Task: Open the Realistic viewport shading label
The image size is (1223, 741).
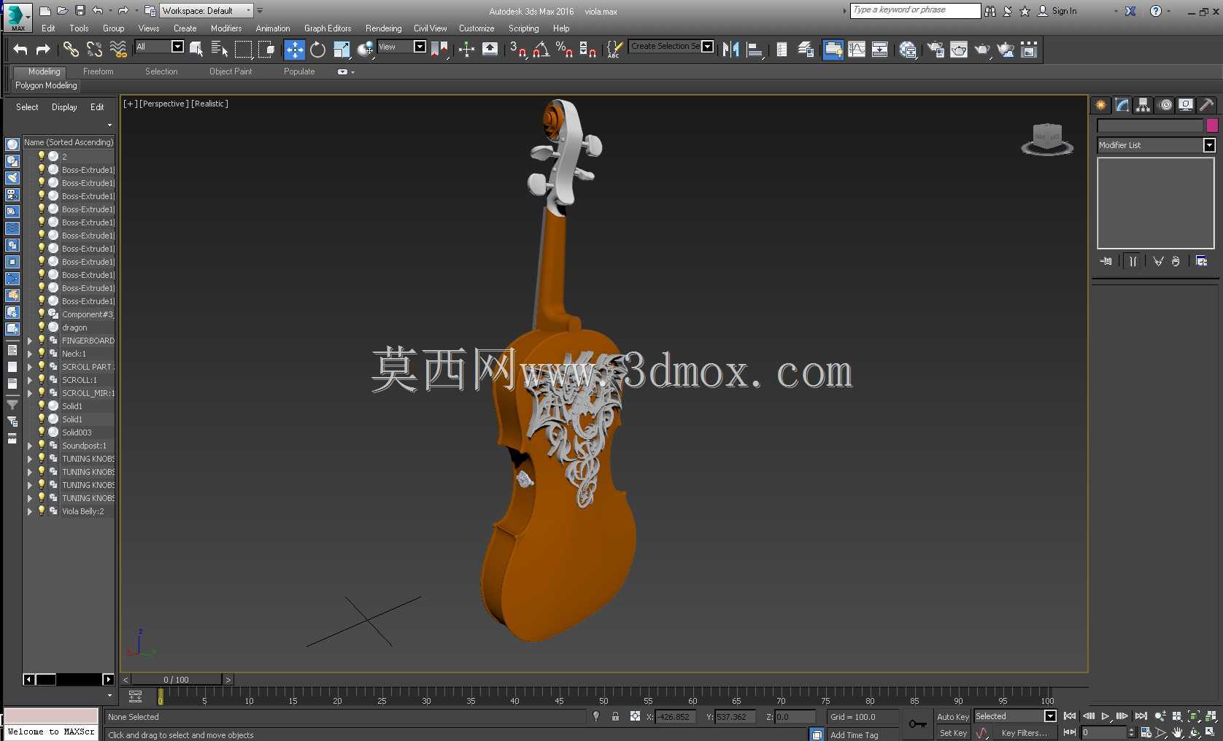Action: pyautogui.click(x=209, y=104)
